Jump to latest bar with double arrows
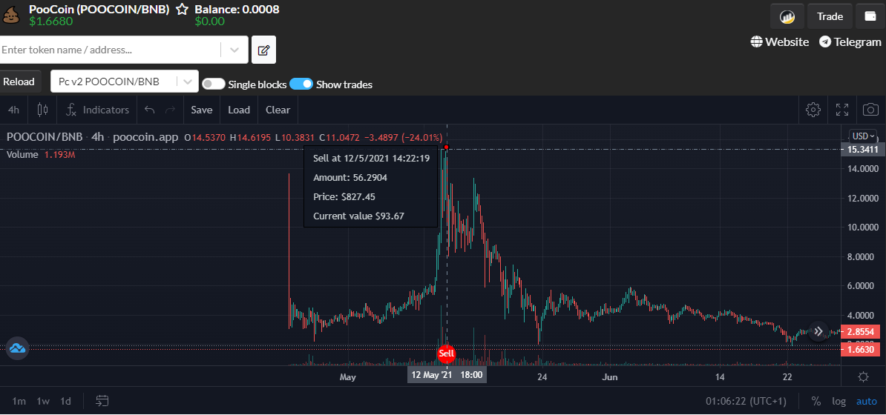886x415 pixels. click(x=818, y=331)
